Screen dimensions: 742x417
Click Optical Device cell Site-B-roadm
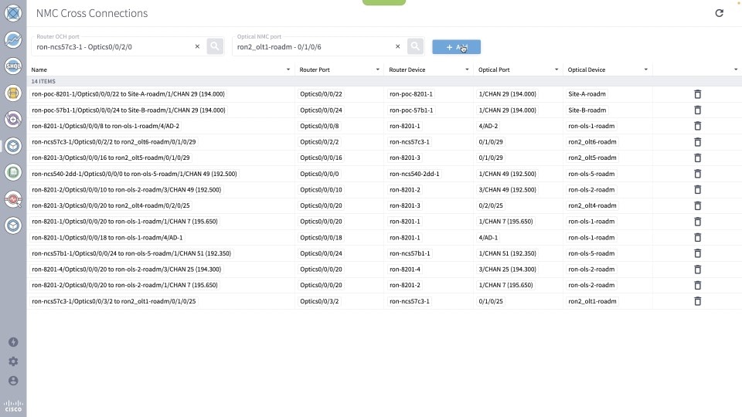tap(587, 110)
